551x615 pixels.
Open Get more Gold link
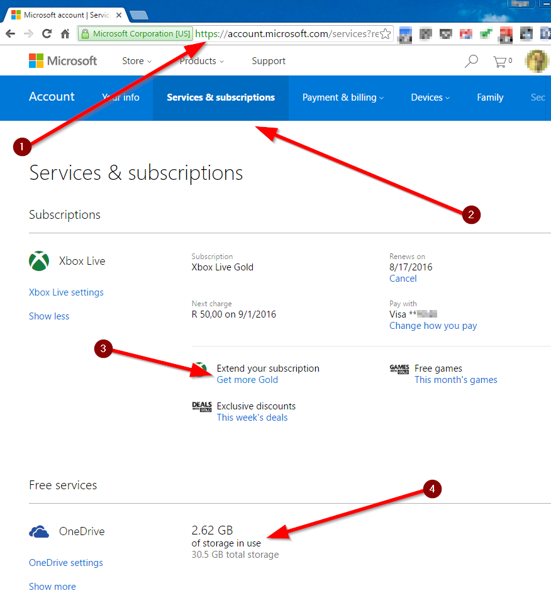point(247,379)
